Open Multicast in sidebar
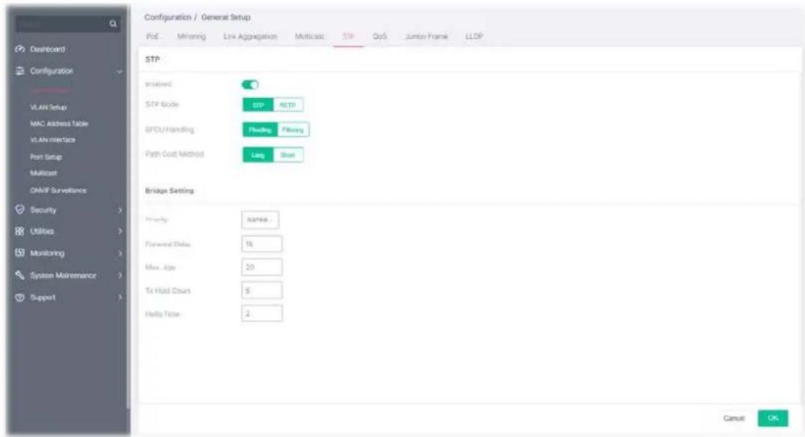805x437 pixels. [43, 173]
